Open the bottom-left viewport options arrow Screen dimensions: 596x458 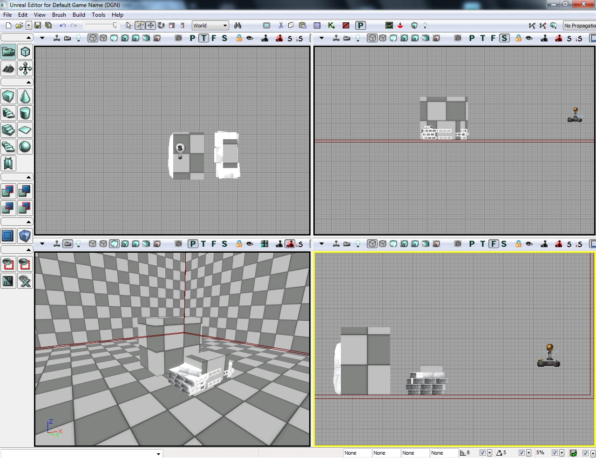coord(42,243)
